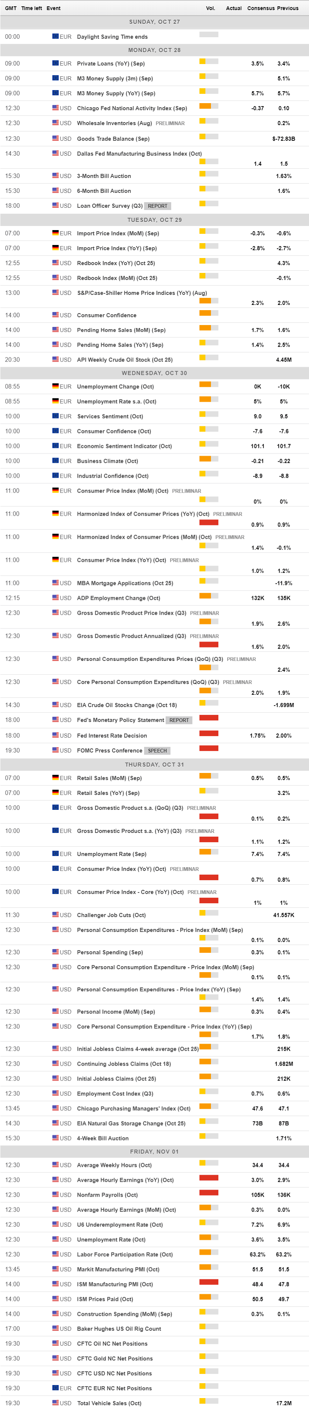Click the German flag beside Unemployment Change (Oct)

tap(55, 386)
